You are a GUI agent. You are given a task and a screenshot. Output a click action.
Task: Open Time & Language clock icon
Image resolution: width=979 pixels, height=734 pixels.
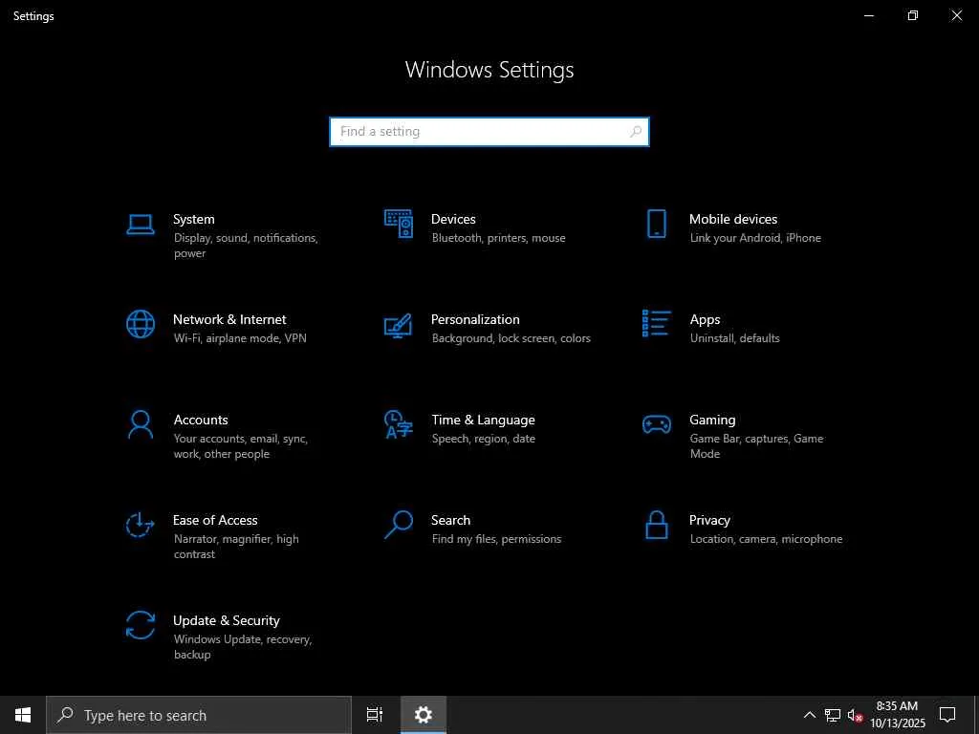399,424
